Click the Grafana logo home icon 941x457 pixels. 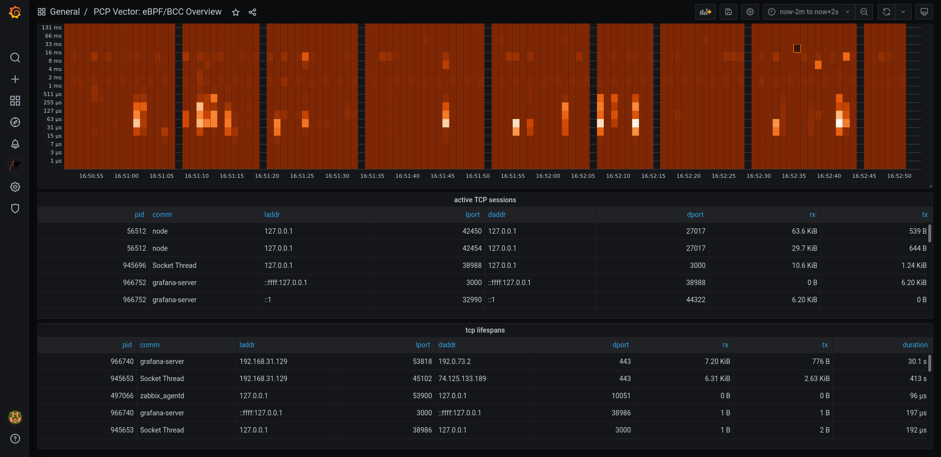(15, 12)
